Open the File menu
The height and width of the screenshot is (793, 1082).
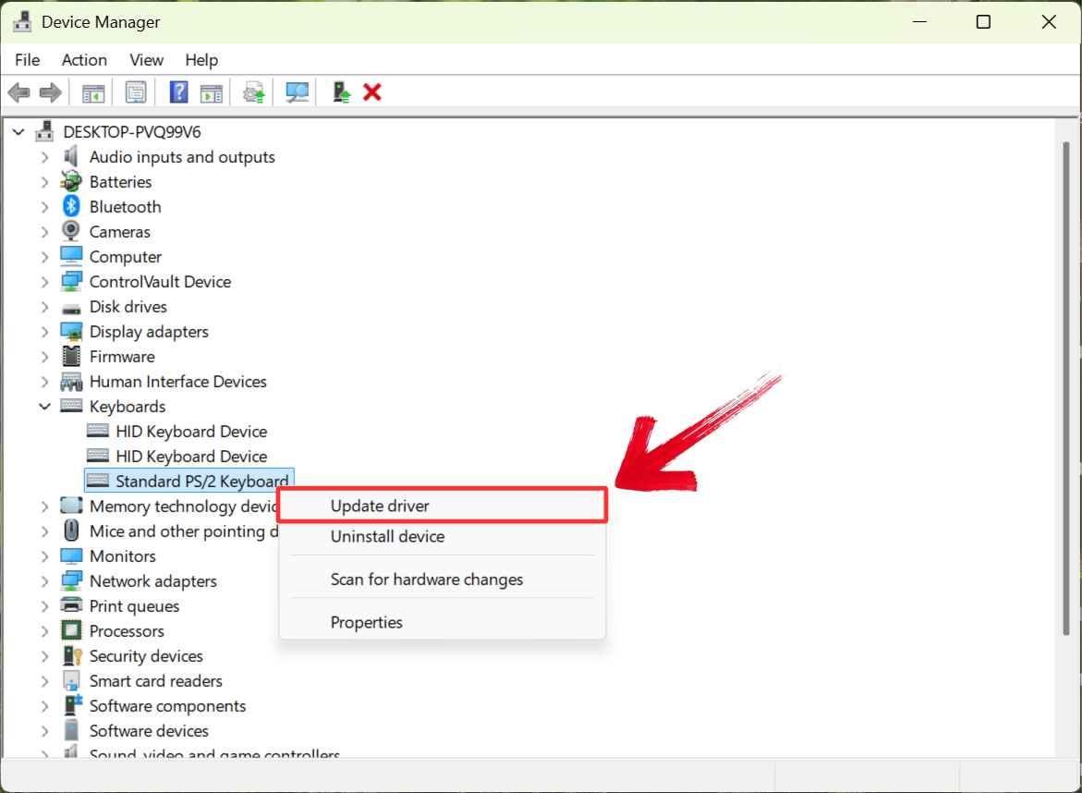pos(28,60)
